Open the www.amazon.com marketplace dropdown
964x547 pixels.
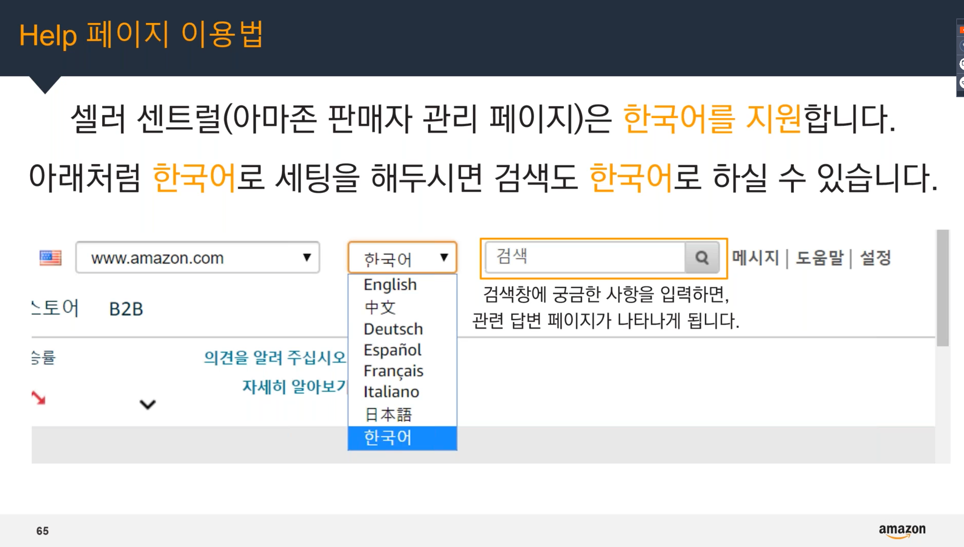[198, 258]
